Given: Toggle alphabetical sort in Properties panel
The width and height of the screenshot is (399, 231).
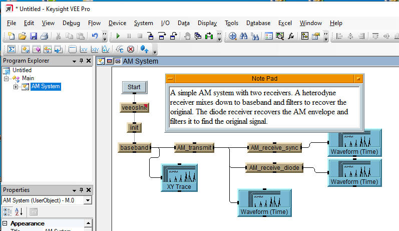Looking at the screenshot, I should [x=18, y=211].
